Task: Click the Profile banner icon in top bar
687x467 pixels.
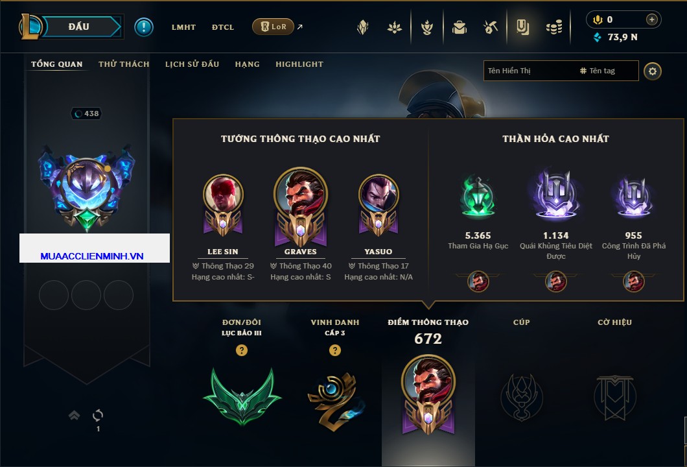Action: pyautogui.click(x=522, y=27)
